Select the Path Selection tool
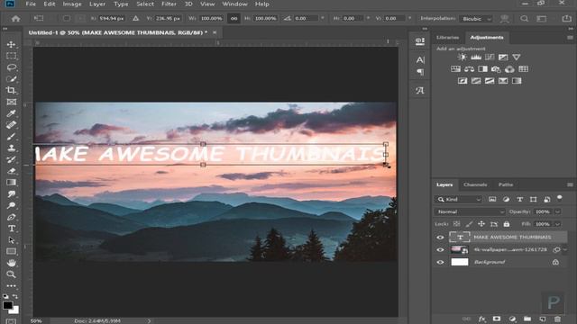The image size is (577, 324). pyautogui.click(x=11, y=240)
